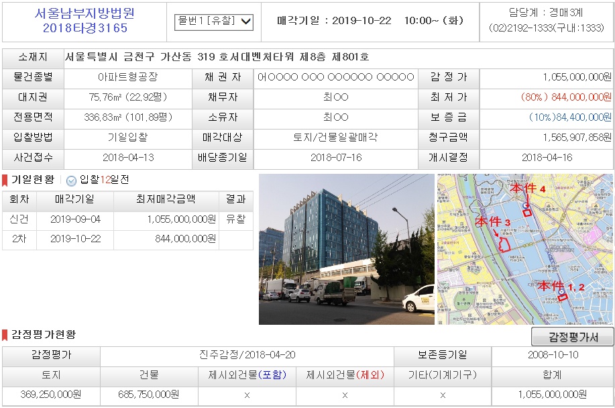The image size is (615, 408).
Task: Click the 2차 row date 2019-10-22
Action: 75,239
